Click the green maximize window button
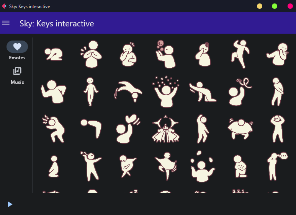 pos(275,6)
